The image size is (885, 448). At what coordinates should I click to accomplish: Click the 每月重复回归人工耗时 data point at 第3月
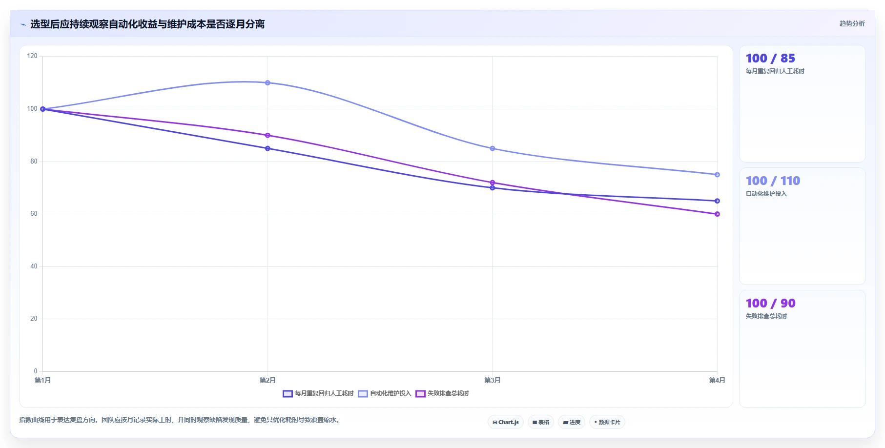(x=492, y=188)
